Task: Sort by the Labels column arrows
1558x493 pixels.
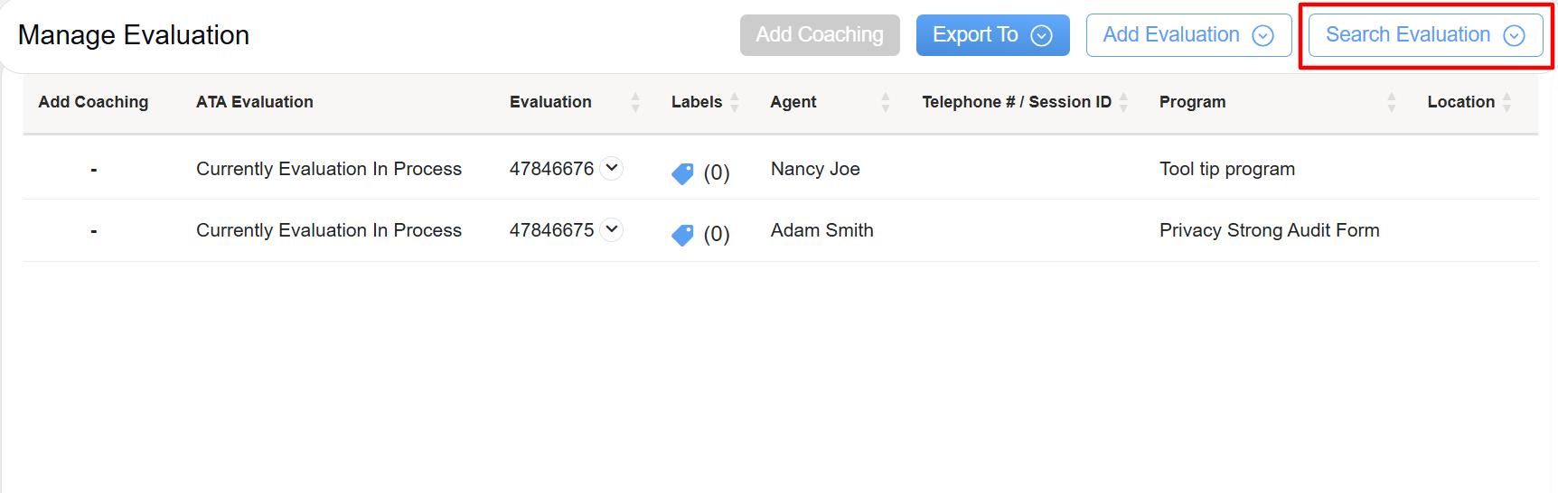Action: point(735,102)
